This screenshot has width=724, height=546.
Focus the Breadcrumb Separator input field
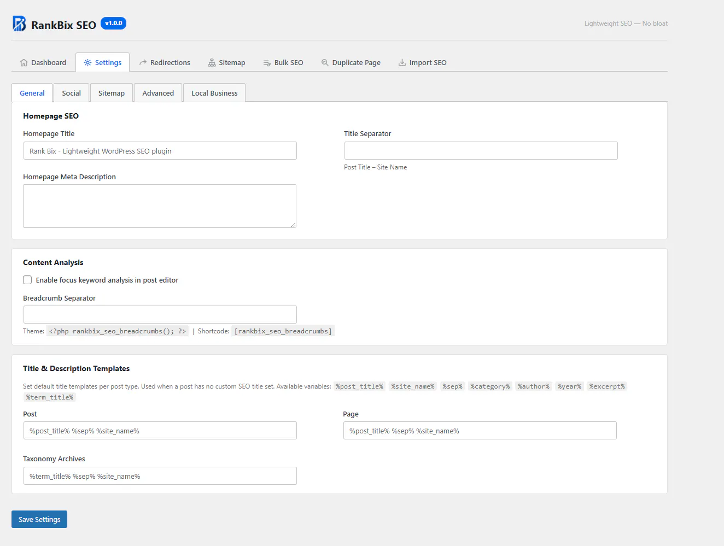[x=160, y=315]
